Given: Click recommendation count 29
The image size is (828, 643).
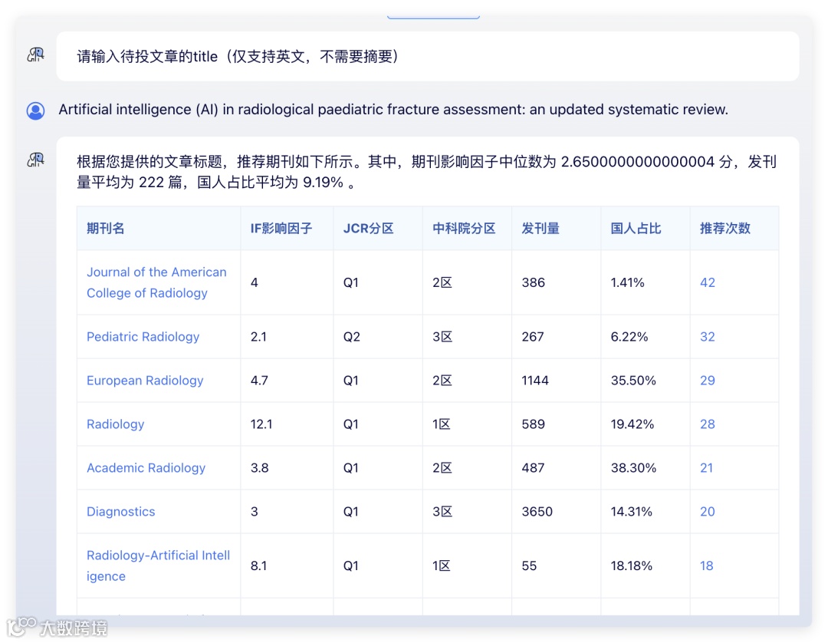Looking at the screenshot, I should point(707,381).
